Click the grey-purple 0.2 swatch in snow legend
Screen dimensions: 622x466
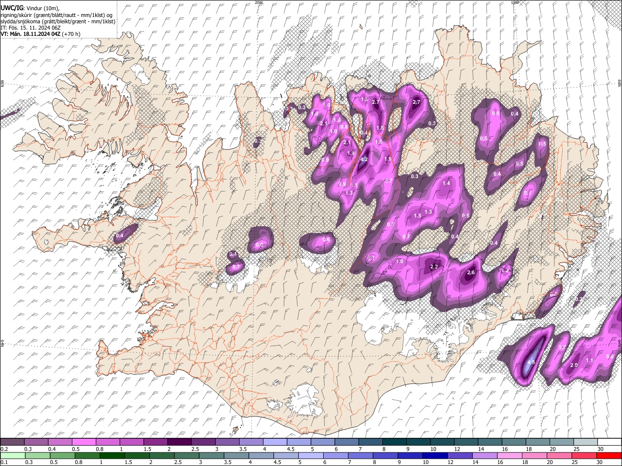click(13, 442)
